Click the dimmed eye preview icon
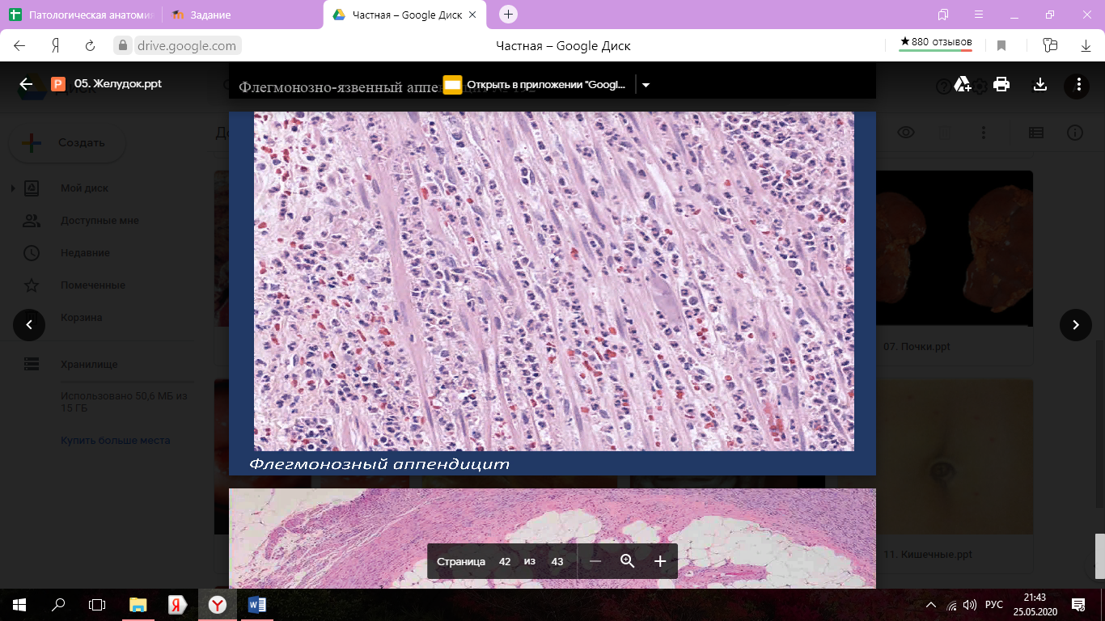Viewport: 1105px width, 621px height. click(x=906, y=133)
